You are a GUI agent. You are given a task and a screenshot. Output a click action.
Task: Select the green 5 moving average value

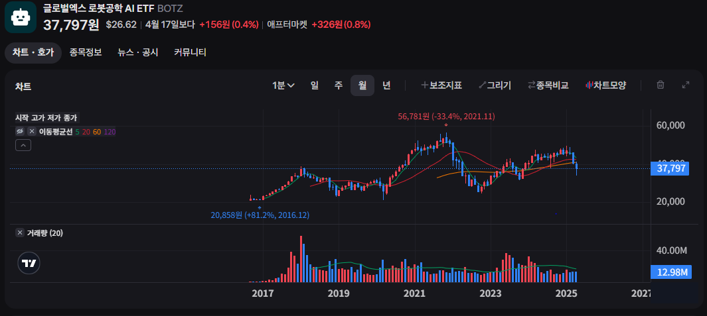(78, 131)
